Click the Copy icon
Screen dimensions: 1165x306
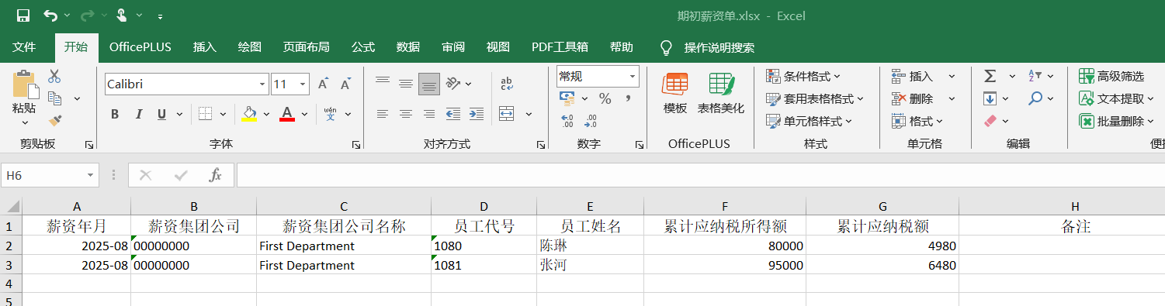54,98
